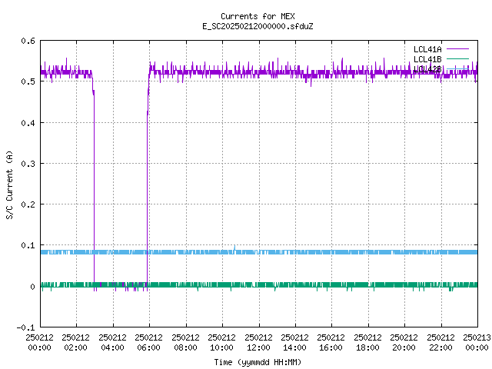Click the x-axis tick label 250212 22:00
Viewport: 492px width, 369px height.
point(440,342)
